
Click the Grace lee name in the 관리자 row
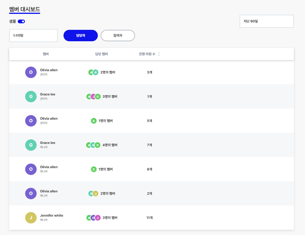48,94
